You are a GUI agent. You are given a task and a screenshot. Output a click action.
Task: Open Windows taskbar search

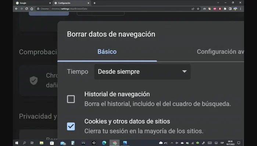point(24,143)
